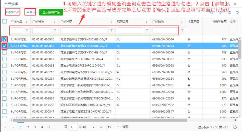Screen dimensions: 242x132
Task: Click the search magnifier icon in toolbar
Action: (212, 13)
